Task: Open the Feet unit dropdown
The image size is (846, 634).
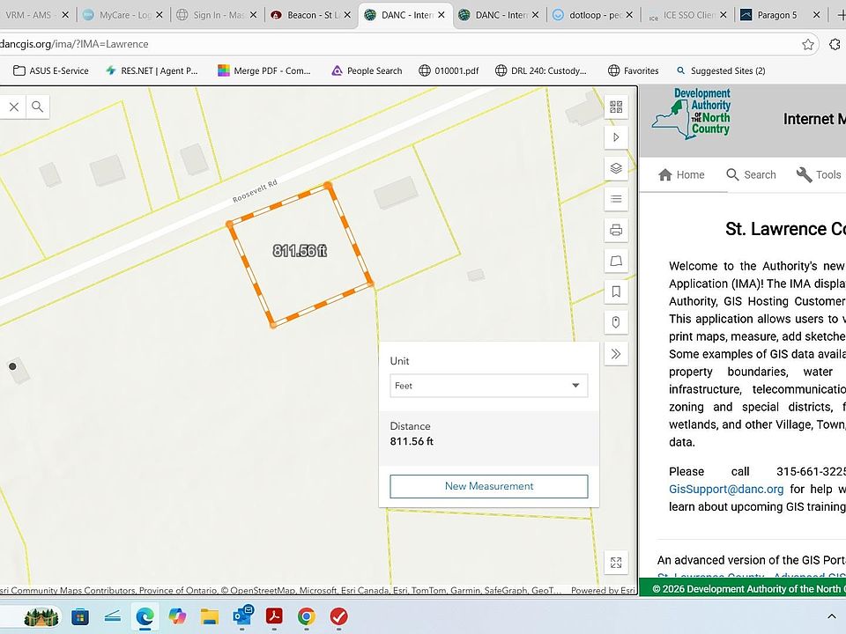Action: pos(488,386)
